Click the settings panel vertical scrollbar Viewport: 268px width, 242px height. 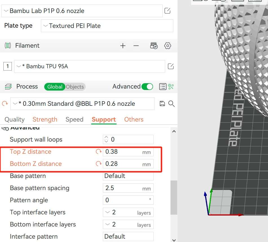[174, 197]
